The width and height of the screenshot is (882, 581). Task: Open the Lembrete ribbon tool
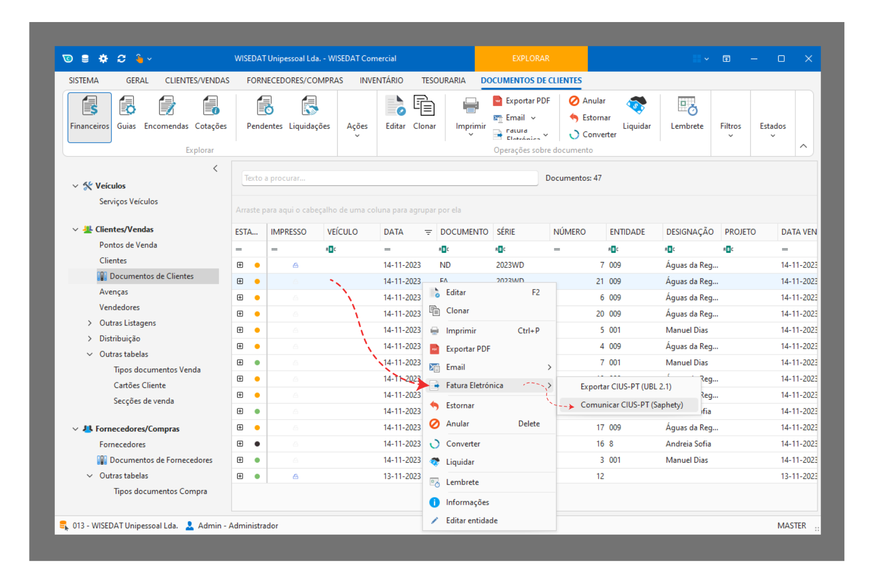pos(687,114)
